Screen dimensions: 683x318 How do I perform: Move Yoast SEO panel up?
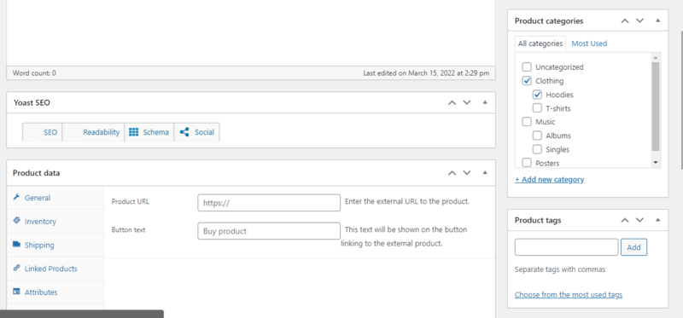click(x=452, y=102)
